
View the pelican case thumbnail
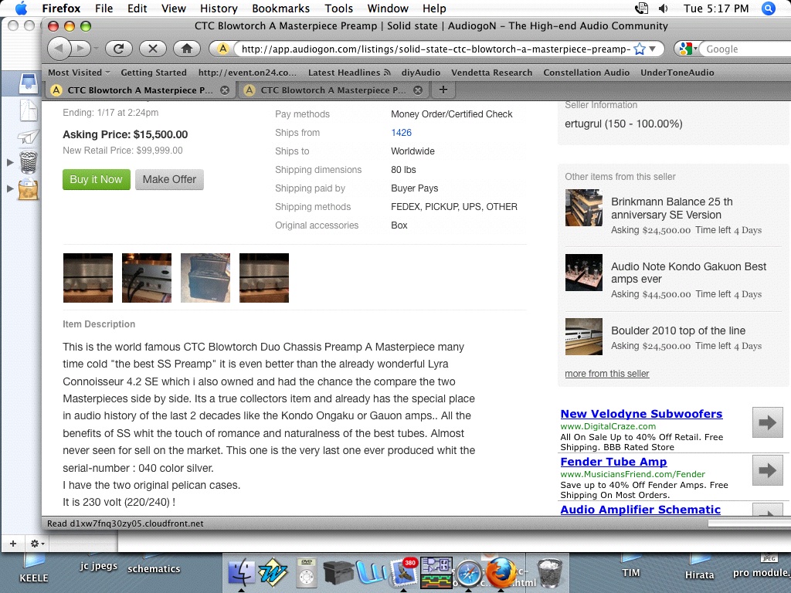point(205,278)
